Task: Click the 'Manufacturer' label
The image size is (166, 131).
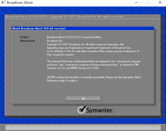Action: pos(28,41)
